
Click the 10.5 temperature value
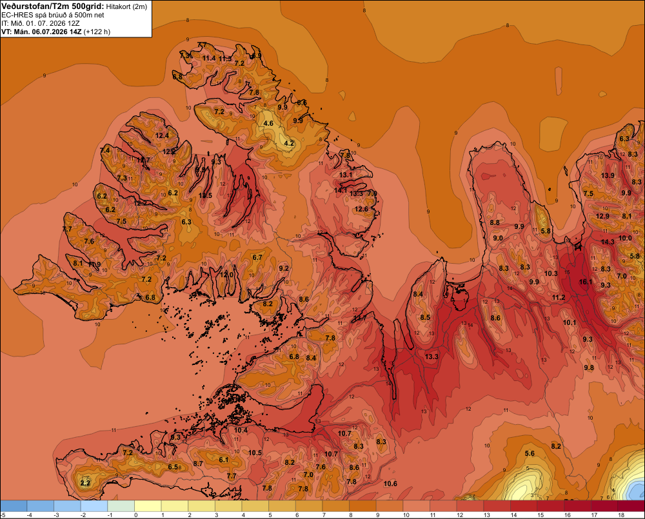pyautogui.click(x=255, y=453)
